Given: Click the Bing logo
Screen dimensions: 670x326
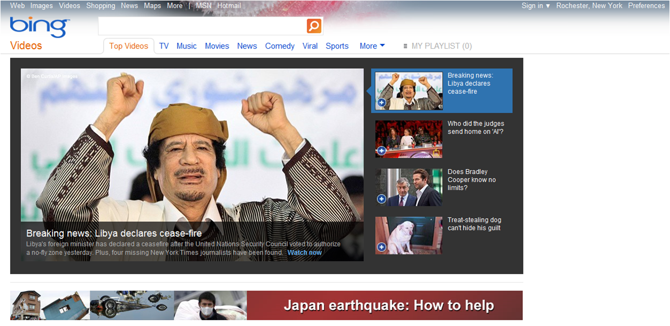Looking at the screenshot, I should (38, 27).
